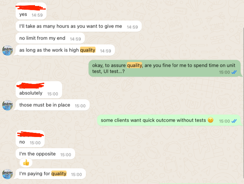
Task: Click the blue read ticks on the unit test message
Action: point(234,72)
